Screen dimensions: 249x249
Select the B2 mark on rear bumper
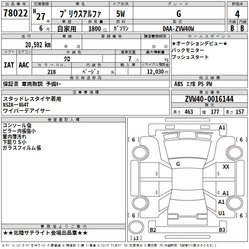point(153,230)
